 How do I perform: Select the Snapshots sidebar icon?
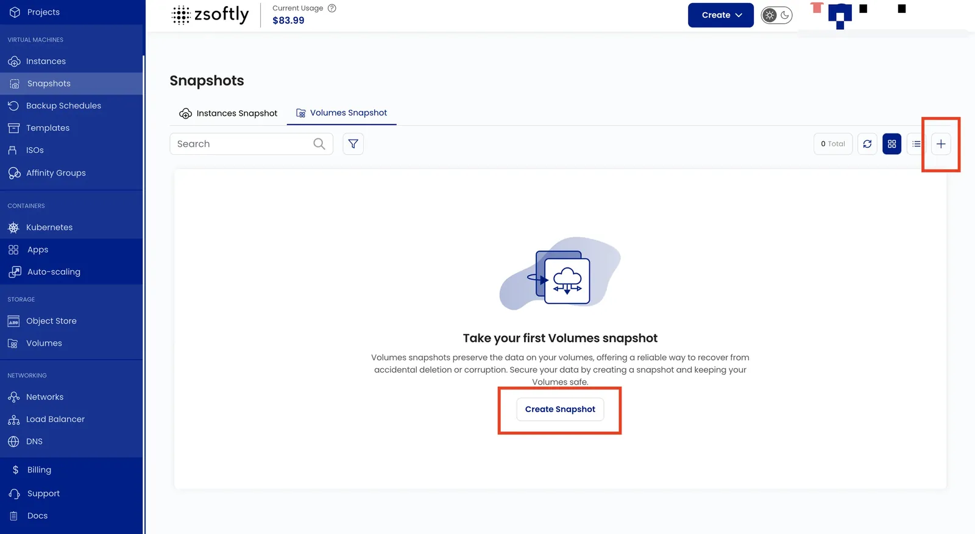point(15,84)
